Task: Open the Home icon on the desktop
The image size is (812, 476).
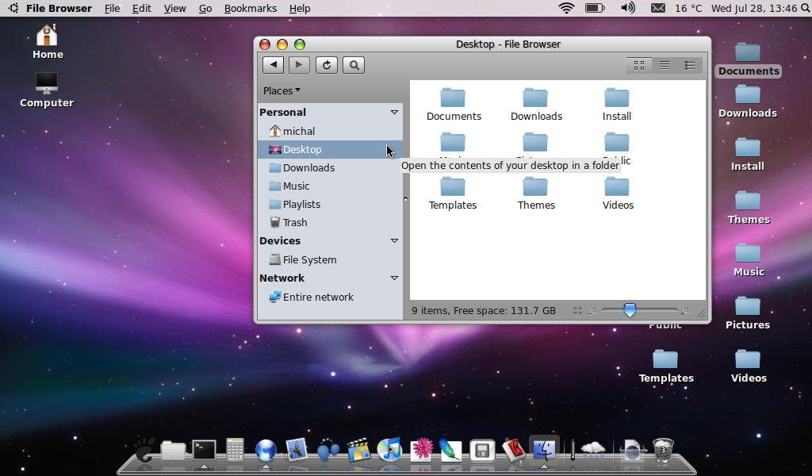Action: (48, 42)
